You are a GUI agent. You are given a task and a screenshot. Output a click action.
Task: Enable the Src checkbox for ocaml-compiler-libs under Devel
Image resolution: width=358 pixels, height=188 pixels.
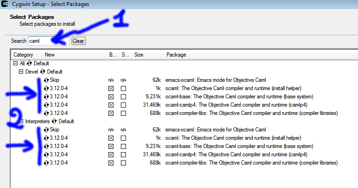[123, 113]
